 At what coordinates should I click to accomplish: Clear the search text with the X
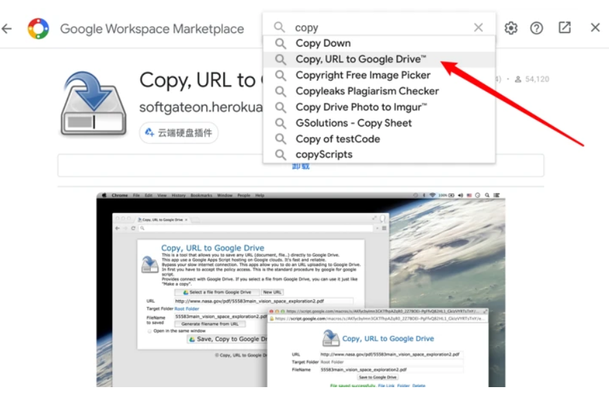478,27
